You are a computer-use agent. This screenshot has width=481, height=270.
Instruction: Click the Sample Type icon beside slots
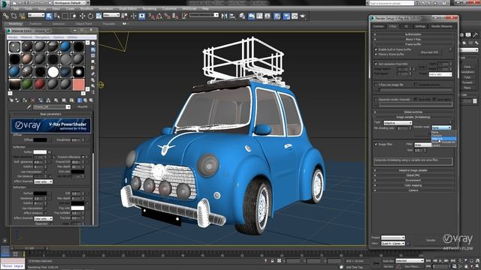point(93,43)
